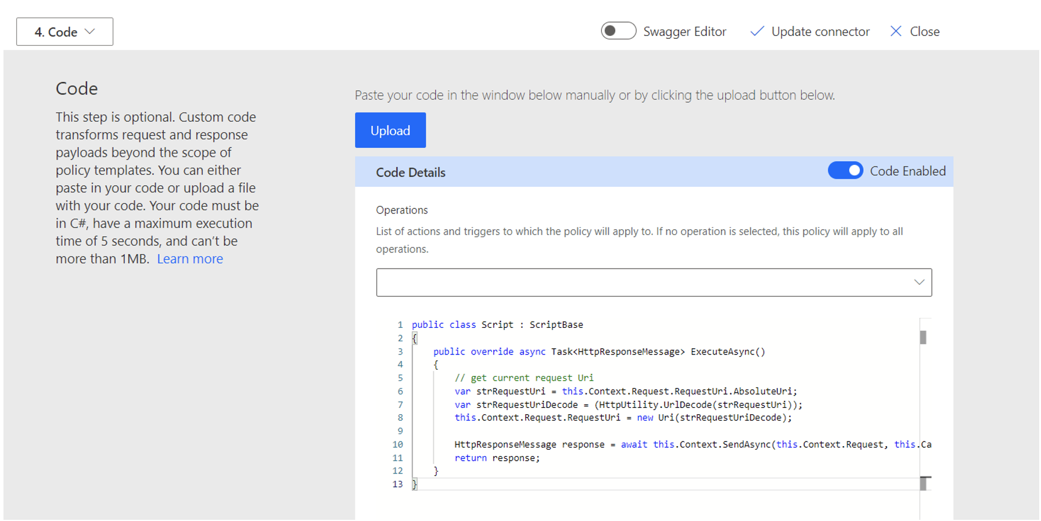
Task: Click the Code Details header label
Action: pos(411,172)
